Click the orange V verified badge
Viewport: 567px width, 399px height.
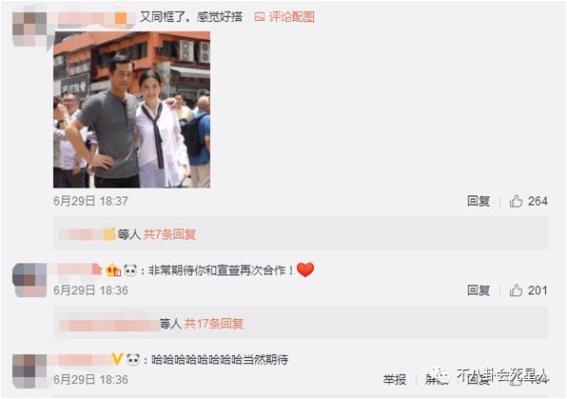coord(117,359)
